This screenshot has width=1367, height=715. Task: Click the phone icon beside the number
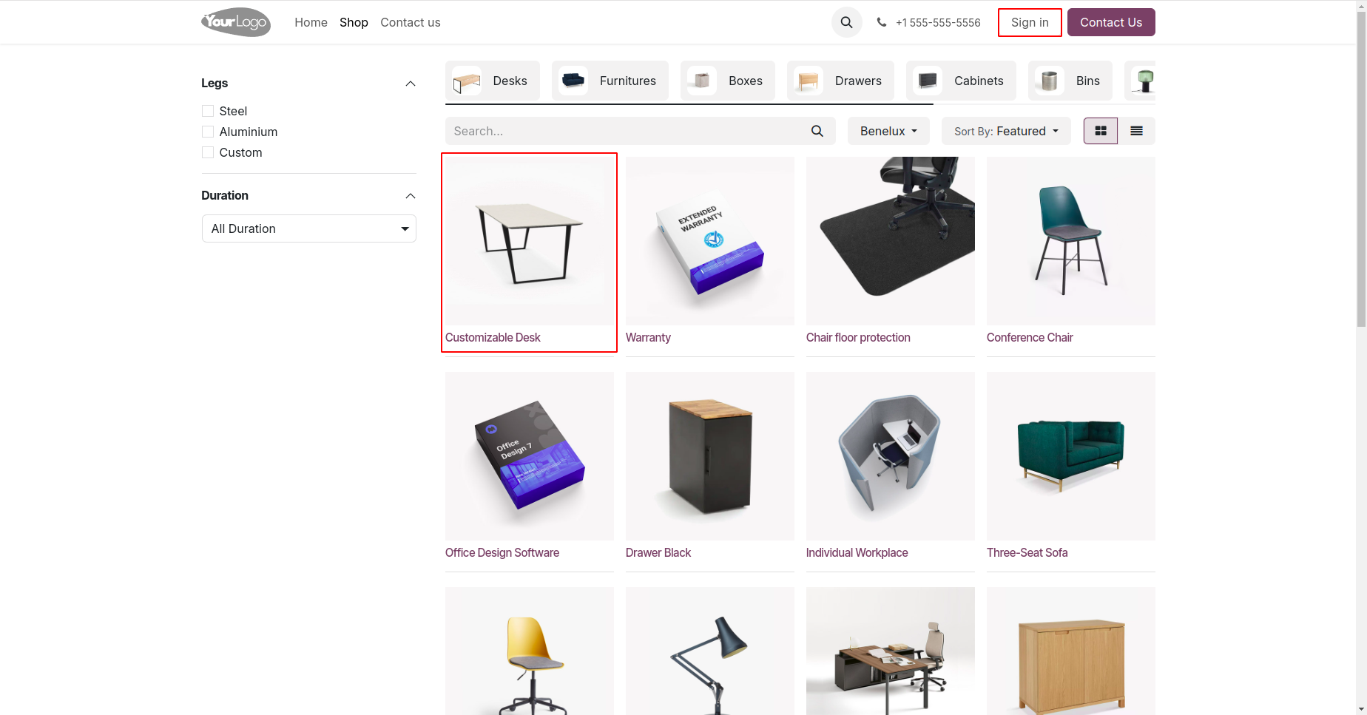point(882,22)
